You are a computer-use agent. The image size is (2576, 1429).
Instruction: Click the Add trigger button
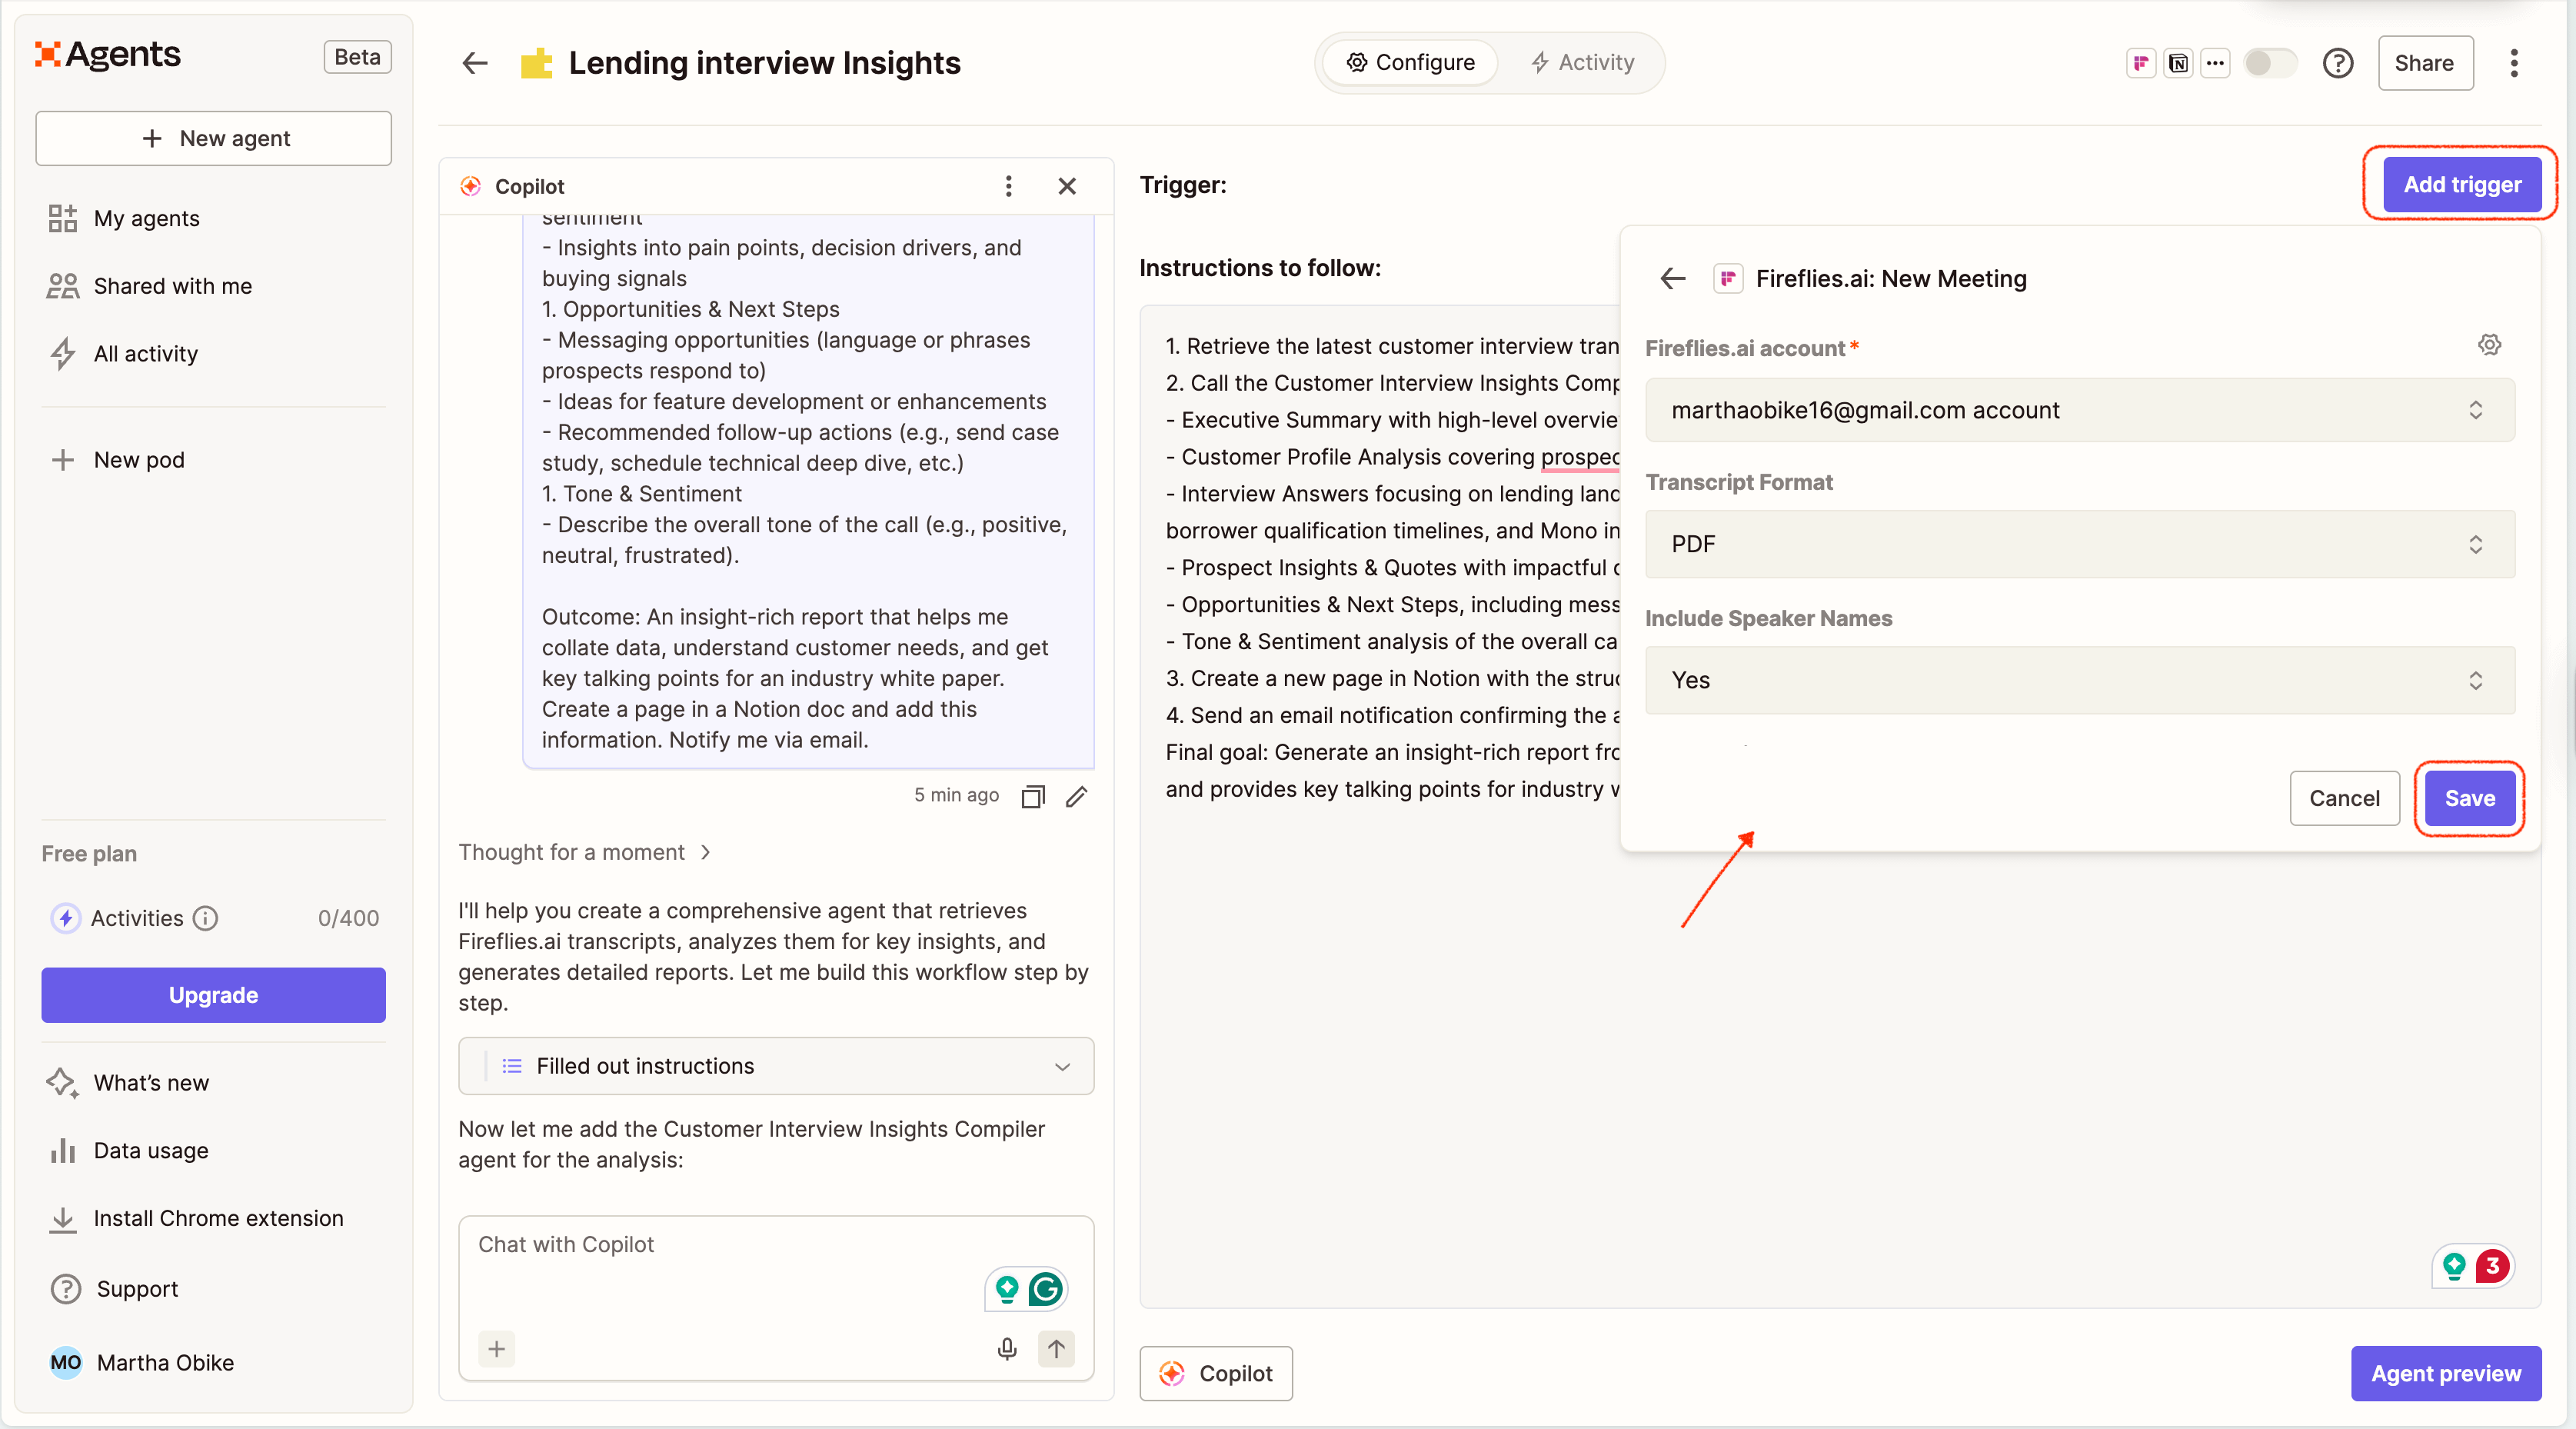pos(2462,185)
